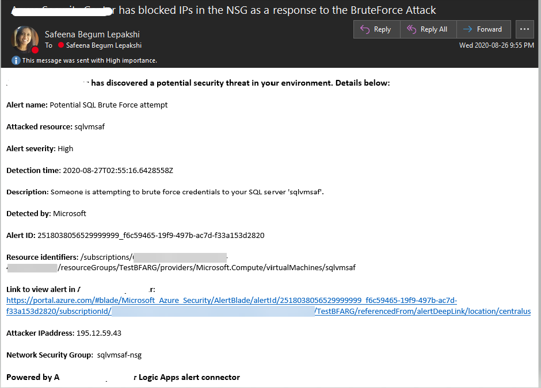Screen dimensions: 541x388
Task: Click the blue High importance info icon
Action: pyautogui.click(x=16, y=60)
